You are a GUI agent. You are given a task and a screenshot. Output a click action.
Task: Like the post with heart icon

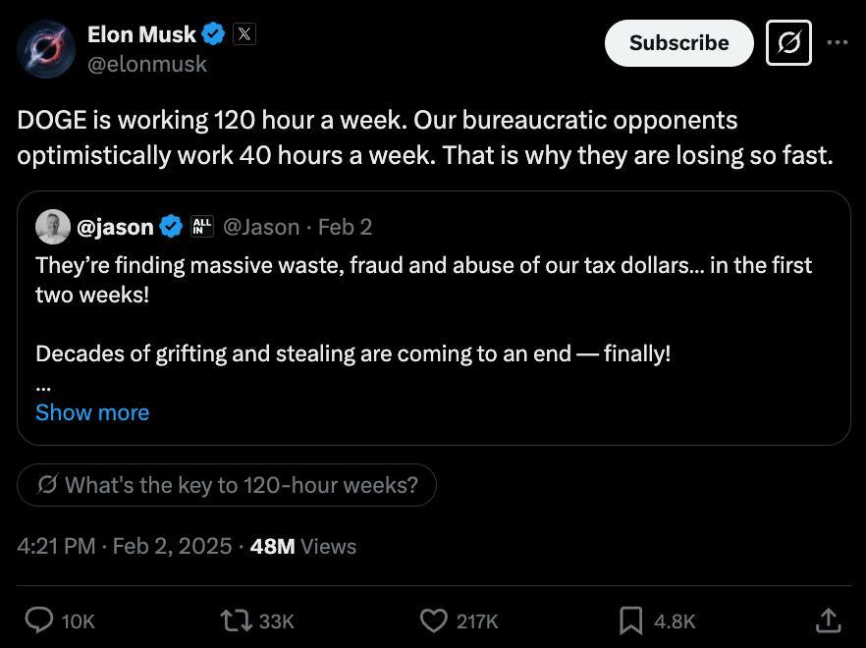pyautogui.click(x=434, y=620)
